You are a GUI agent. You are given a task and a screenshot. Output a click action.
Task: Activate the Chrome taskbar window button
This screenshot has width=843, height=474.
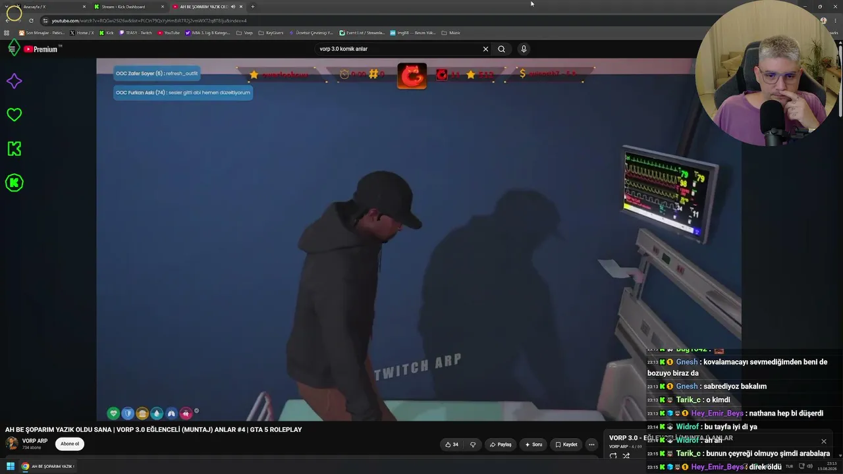pyautogui.click(x=47, y=466)
